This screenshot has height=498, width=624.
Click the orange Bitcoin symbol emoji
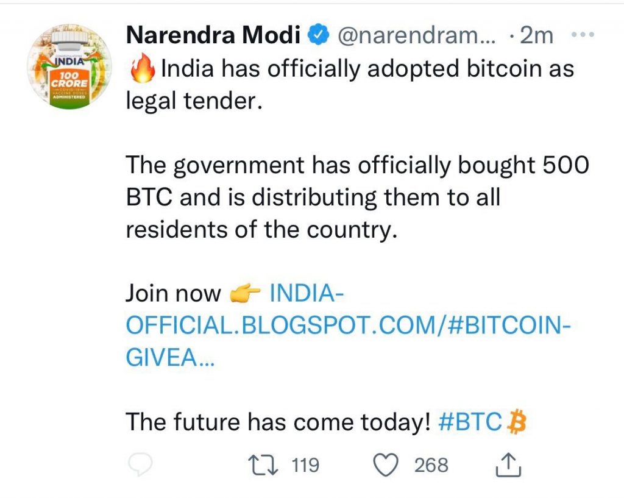(516, 422)
